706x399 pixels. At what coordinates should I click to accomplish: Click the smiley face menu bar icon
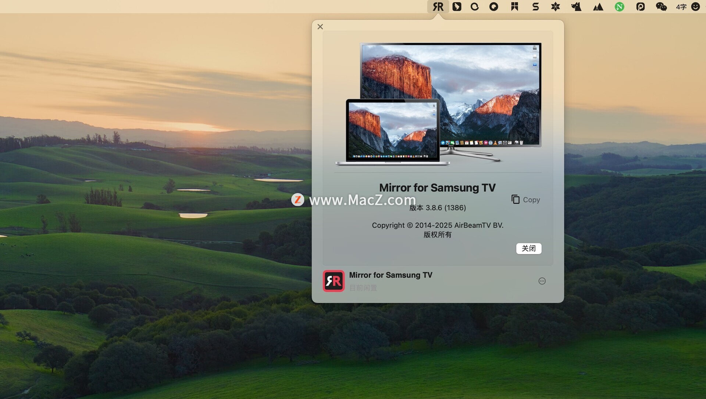click(x=695, y=7)
